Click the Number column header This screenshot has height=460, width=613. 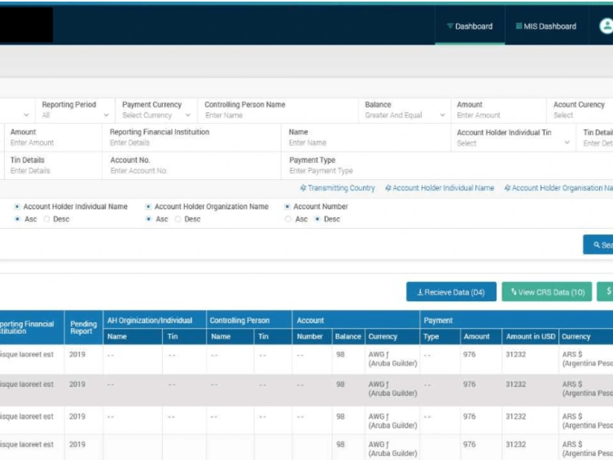point(311,336)
